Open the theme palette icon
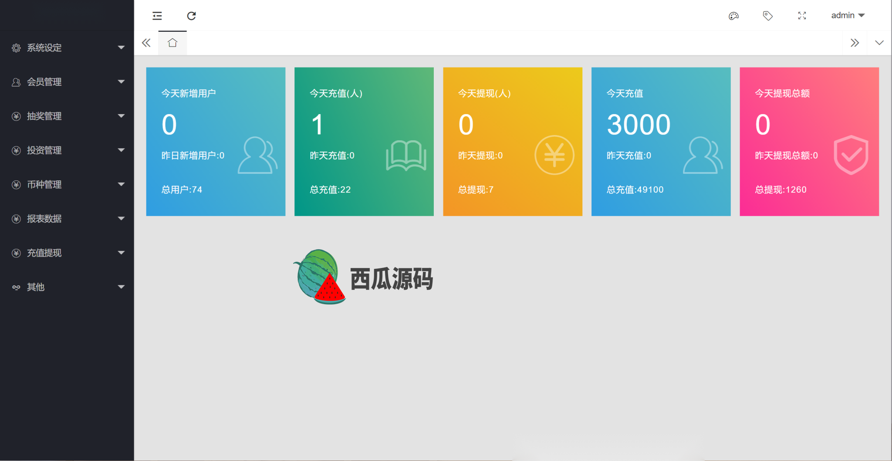The image size is (892, 461). 733,16
